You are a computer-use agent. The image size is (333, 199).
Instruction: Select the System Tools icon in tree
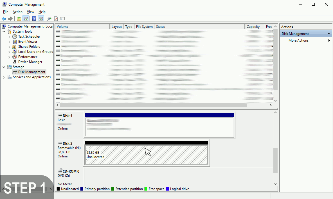9,31
